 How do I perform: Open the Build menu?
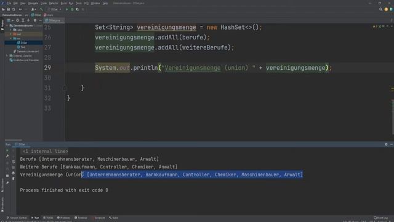click(63, 3)
